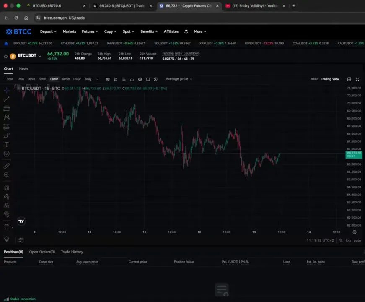Switch to Trading View chart mode

[x=330, y=79]
